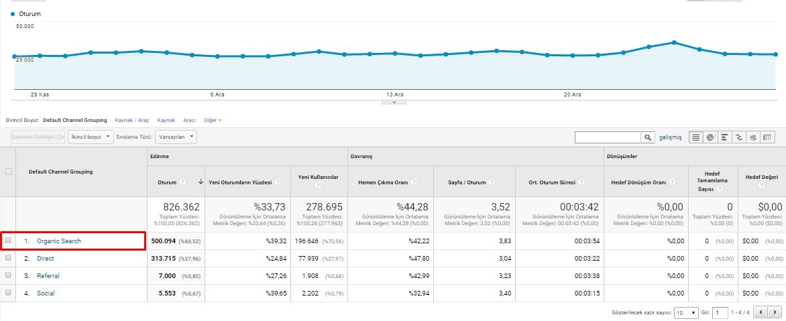Viewport: 786px width, 321px height.
Task: Open rows-to-show count dropdown
Action: 686,312
